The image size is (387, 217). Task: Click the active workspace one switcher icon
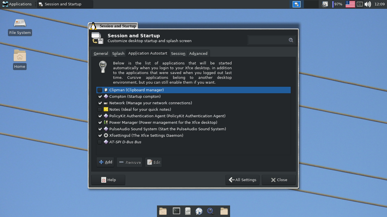[297, 4]
